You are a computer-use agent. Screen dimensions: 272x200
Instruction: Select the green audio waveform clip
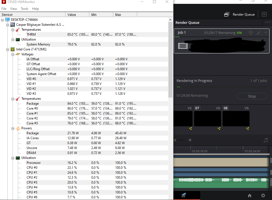pyautogui.click(x=221, y=183)
